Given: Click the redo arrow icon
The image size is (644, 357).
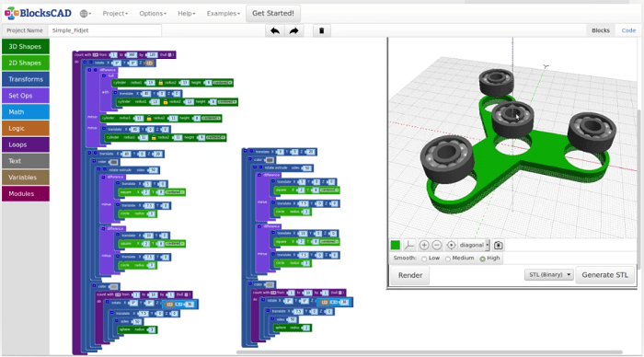Looking at the screenshot, I should tap(293, 30).
